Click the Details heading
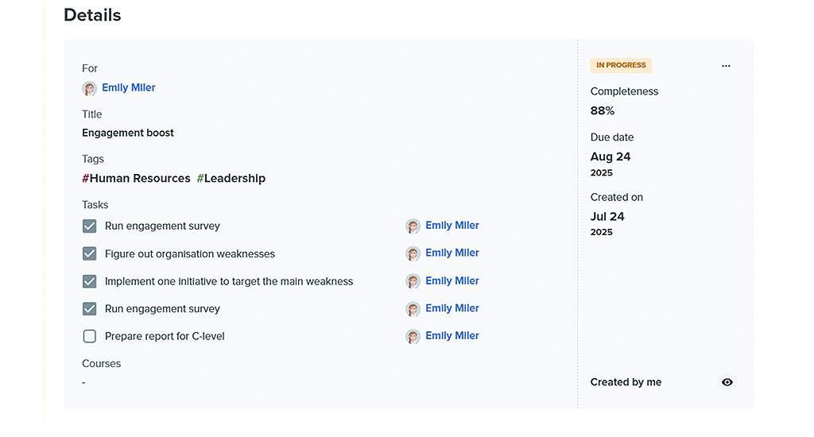This screenshot has width=814, height=437. pyautogui.click(x=92, y=15)
